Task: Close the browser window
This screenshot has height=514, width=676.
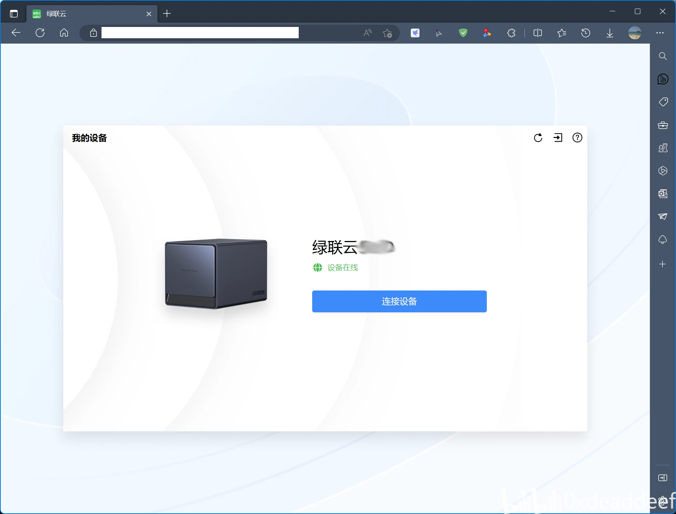Action: [663, 11]
